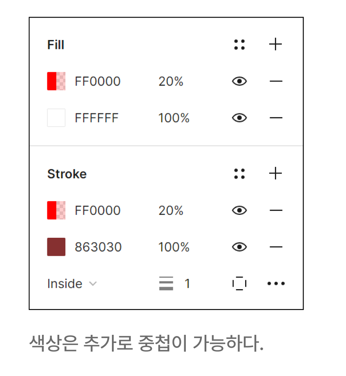Add a new fill with plus icon
This screenshot has height=376, width=346.
pos(275,44)
